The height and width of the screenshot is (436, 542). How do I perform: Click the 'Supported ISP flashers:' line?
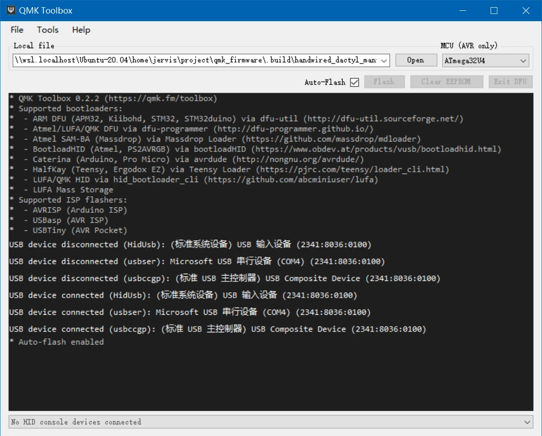click(69, 200)
